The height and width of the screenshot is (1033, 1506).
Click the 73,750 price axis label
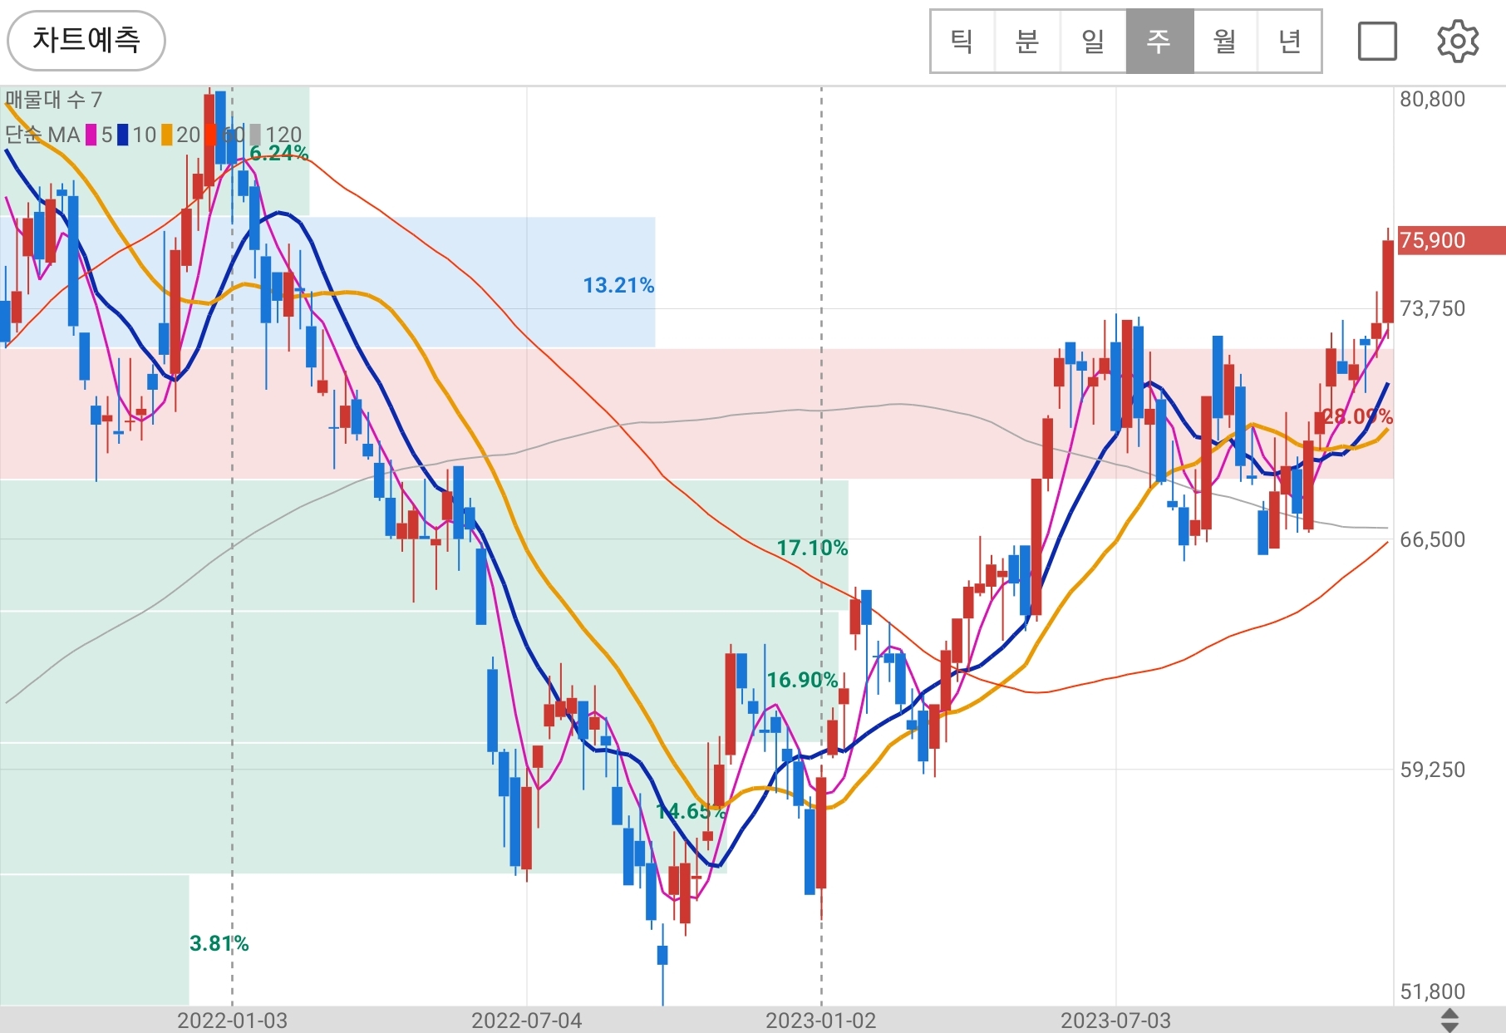click(1432, 308)
